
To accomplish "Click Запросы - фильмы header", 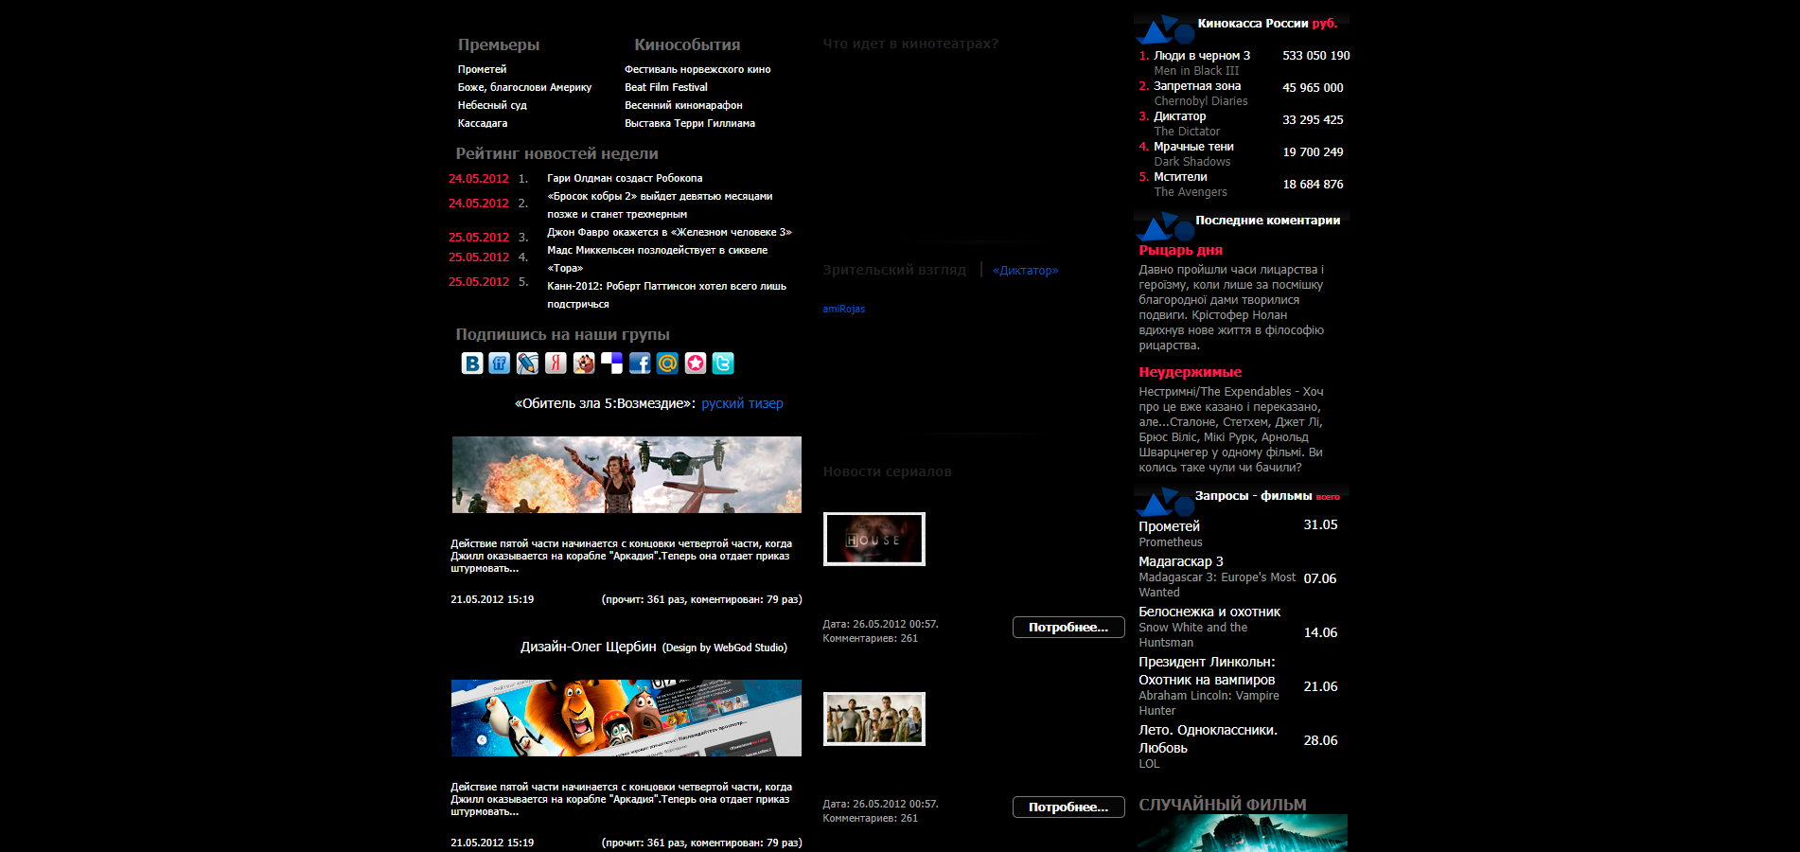I will pyautogui.click(x=1253, y=496).
